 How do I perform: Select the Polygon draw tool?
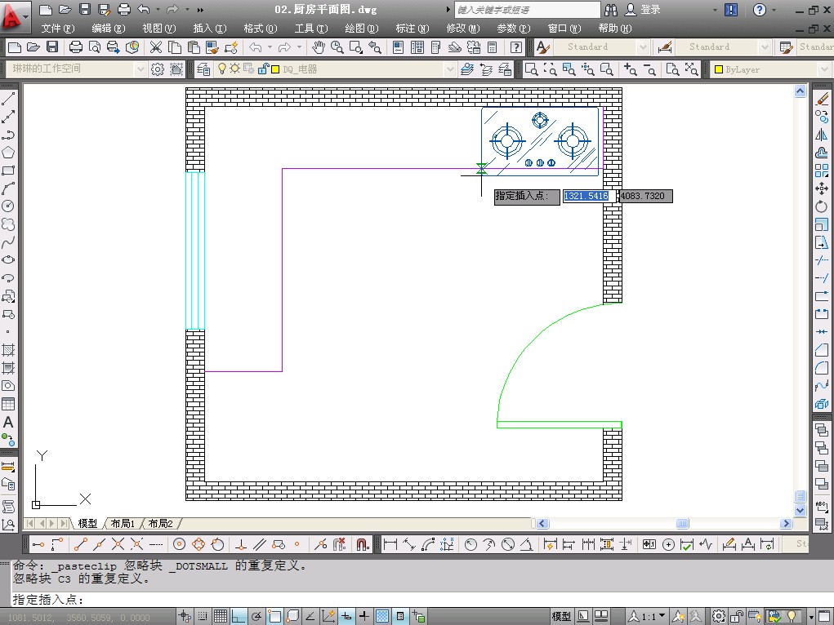click(x=8, y=153)
